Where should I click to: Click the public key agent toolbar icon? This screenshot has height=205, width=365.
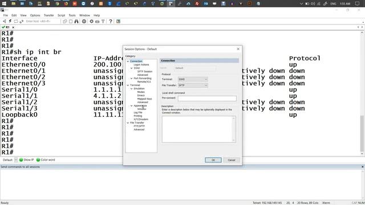[103, 21]
